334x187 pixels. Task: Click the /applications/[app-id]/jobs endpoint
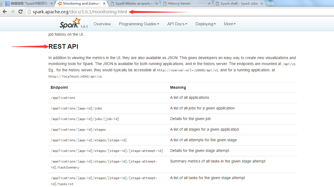76,108
